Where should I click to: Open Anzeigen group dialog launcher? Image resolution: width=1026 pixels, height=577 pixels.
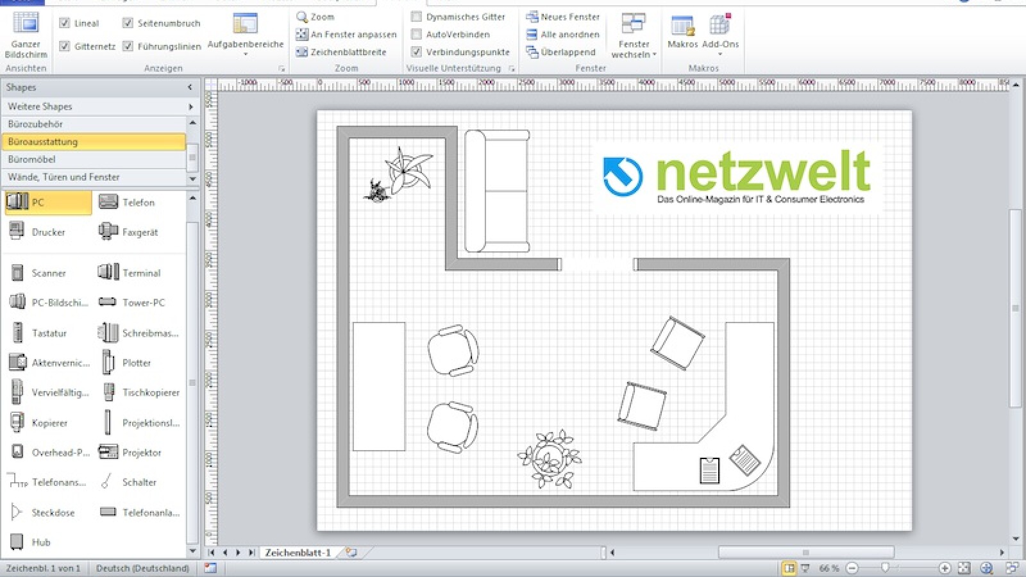(282, 69)
